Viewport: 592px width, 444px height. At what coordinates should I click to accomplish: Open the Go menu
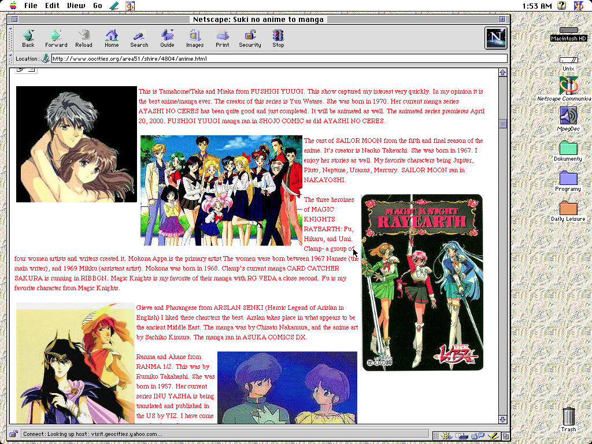pos(98,6)
